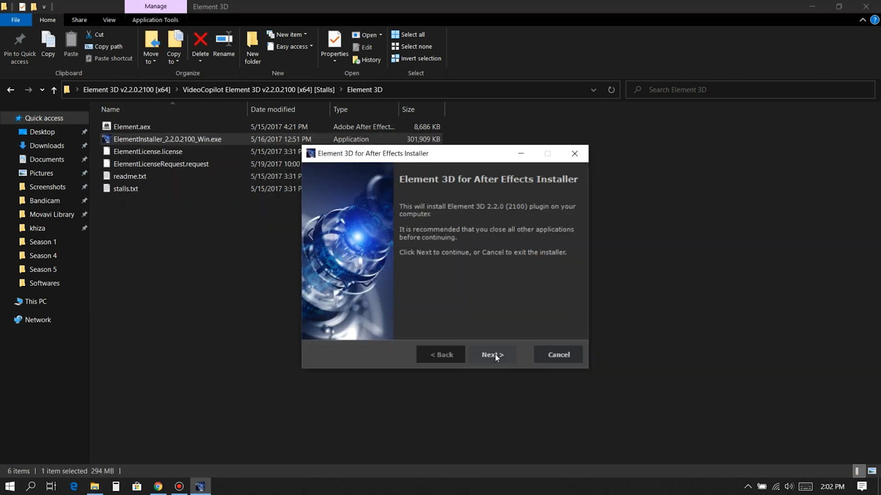The image size is (881, 495).
Task: Sort by Size column
Action: (x=421, y=109)
